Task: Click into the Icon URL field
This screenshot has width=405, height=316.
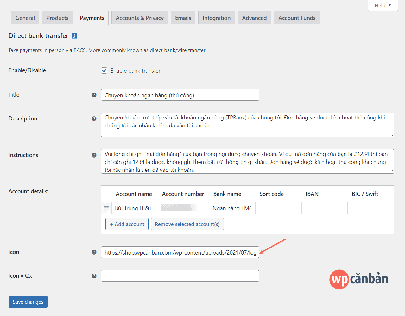Action: click(180, 252)
